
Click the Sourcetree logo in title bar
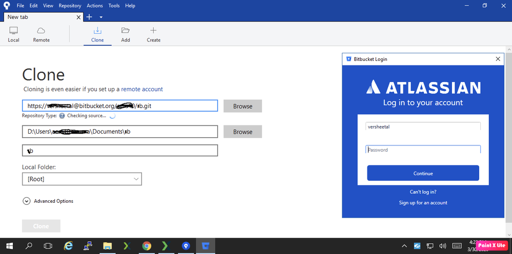7,6
